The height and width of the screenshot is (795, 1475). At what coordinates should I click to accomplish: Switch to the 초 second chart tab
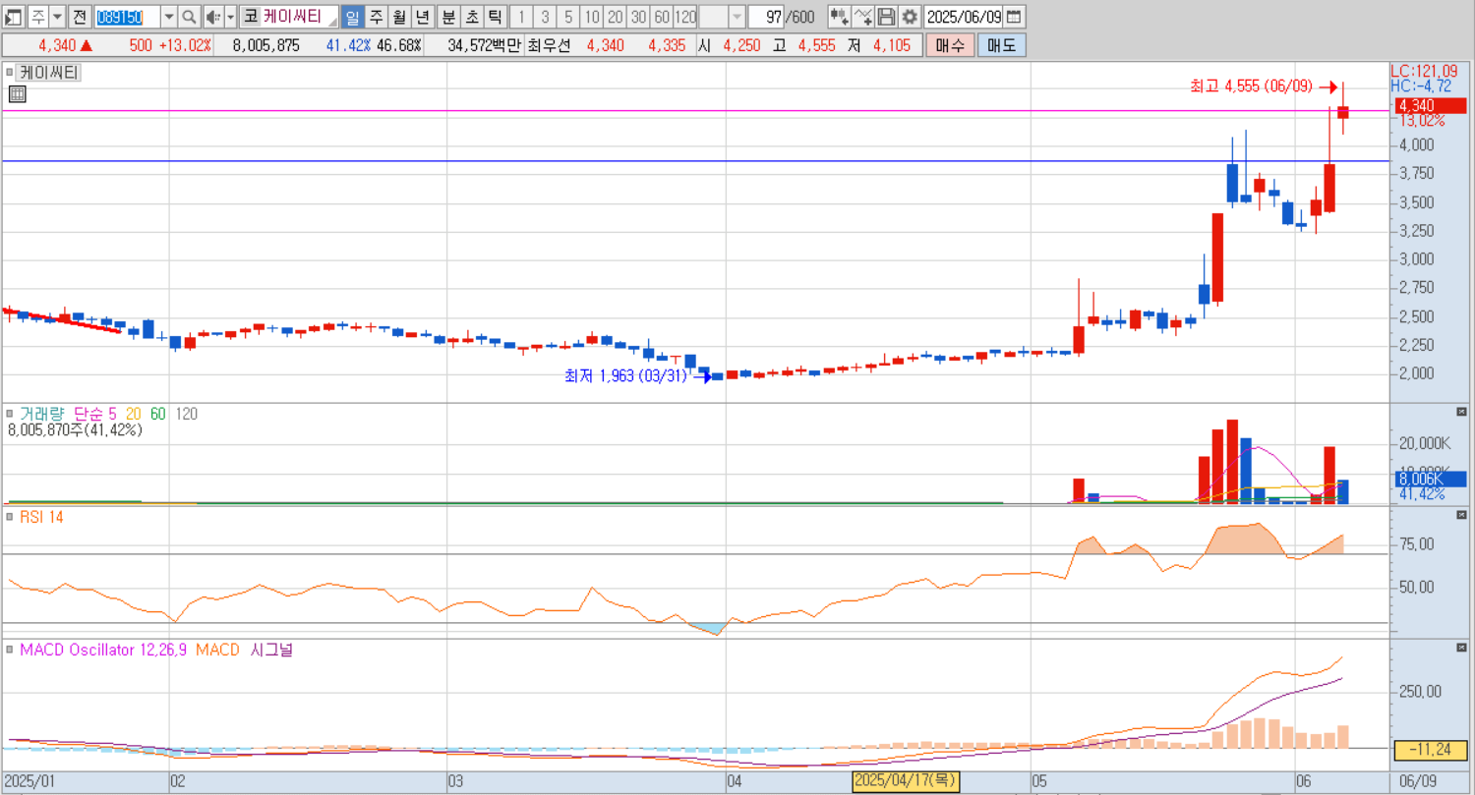471,17
